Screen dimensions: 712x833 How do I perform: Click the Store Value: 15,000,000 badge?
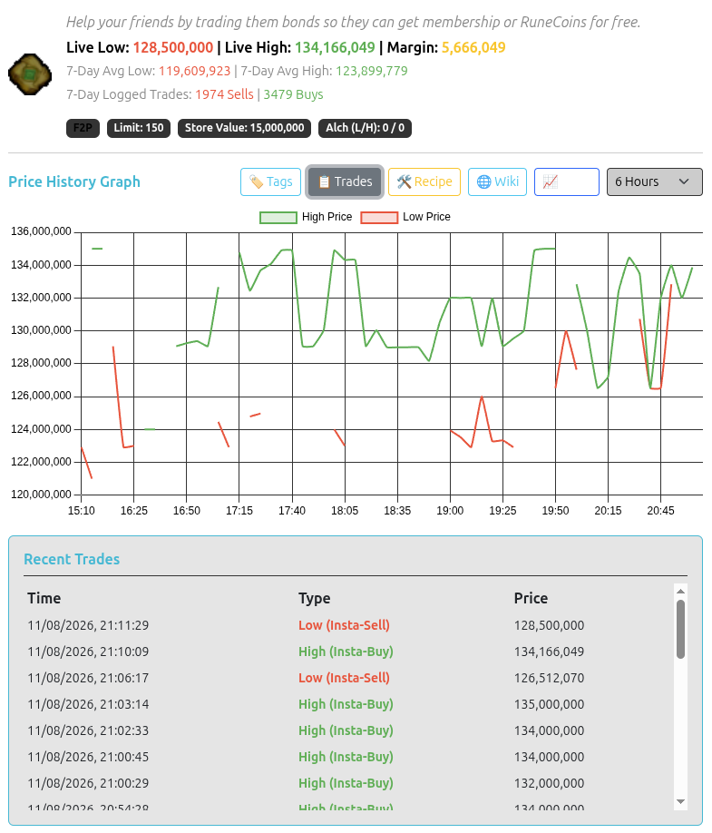coord(244,128)
